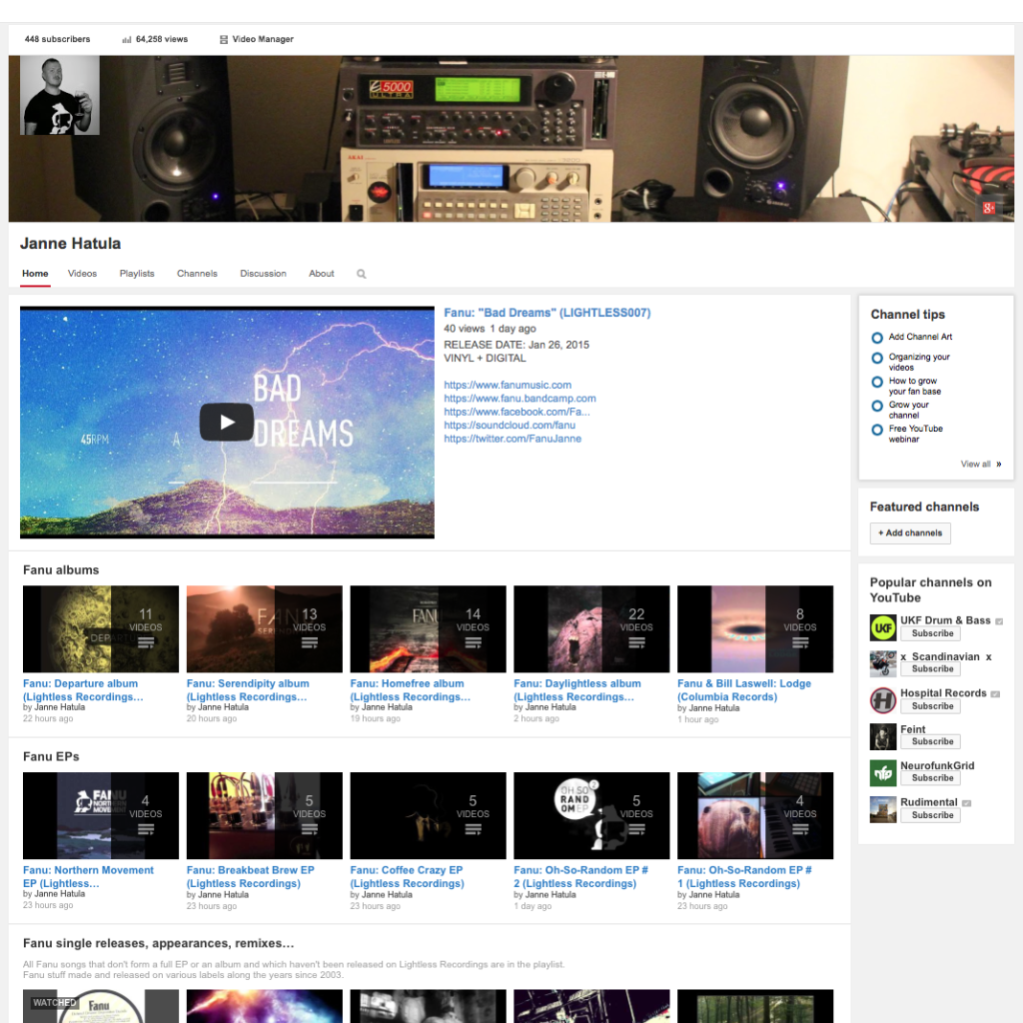The width and height of the screenshot is (1023, 1023).
Task: Toggle the How to grow your fan base circle
Action: click(877, 382)
